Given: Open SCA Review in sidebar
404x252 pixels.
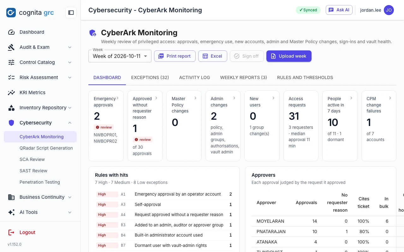Looking at the screenshot, I should (x=40, y=159).
